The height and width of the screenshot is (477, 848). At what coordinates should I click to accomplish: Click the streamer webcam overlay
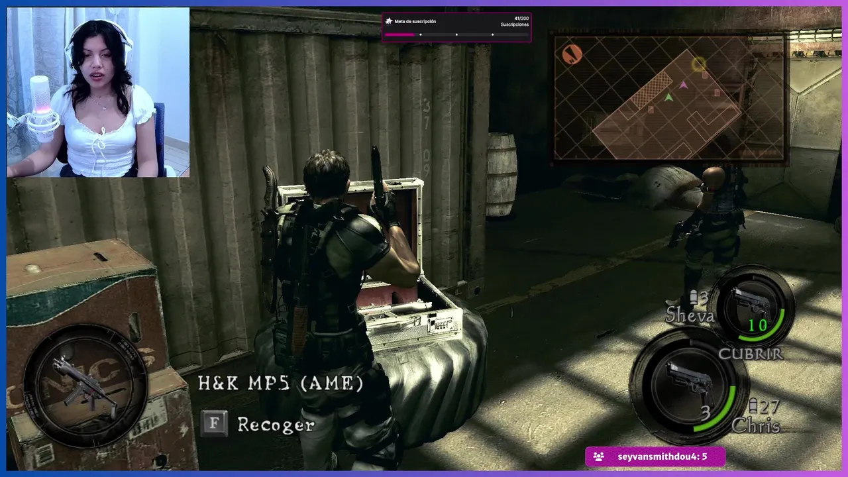tap(98, 92)
